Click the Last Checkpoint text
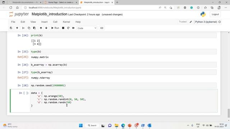Screen dimensions: 230x129 click(84, 14)
